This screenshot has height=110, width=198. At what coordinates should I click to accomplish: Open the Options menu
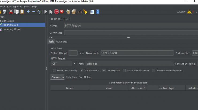point(17,7)
